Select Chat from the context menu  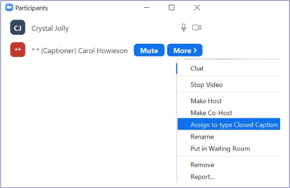197,69
